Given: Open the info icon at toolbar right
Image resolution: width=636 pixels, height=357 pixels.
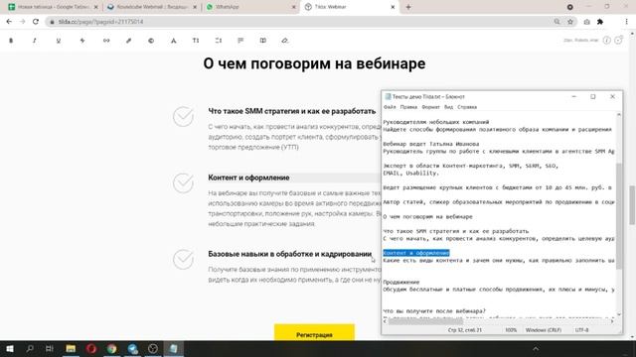Looking at the screenshot, I should click(x=607, y=40).
